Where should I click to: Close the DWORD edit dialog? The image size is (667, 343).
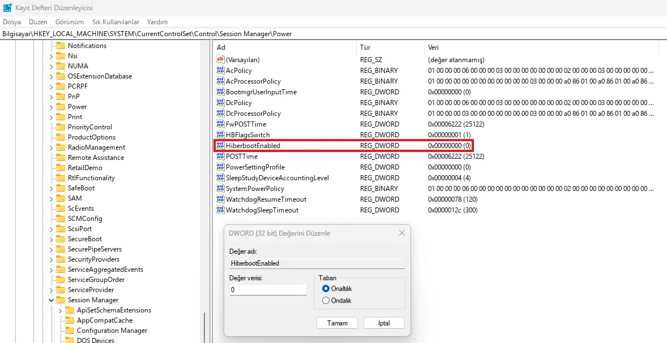pos(401,233)
